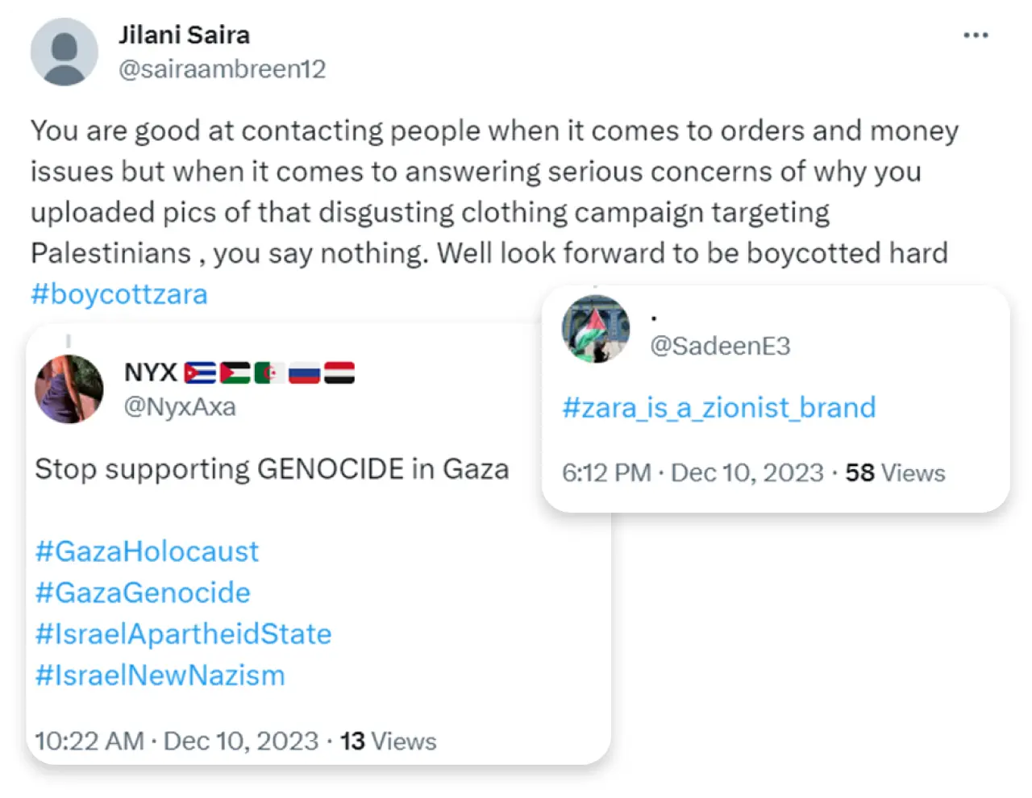Click the 58 Views counter
The height and width of the screenshot is (798, 1032).
click(x=895, y=472)
